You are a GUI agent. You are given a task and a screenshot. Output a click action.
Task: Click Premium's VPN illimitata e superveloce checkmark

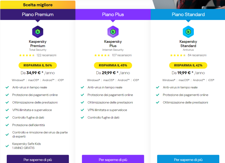tap(7, 110)
